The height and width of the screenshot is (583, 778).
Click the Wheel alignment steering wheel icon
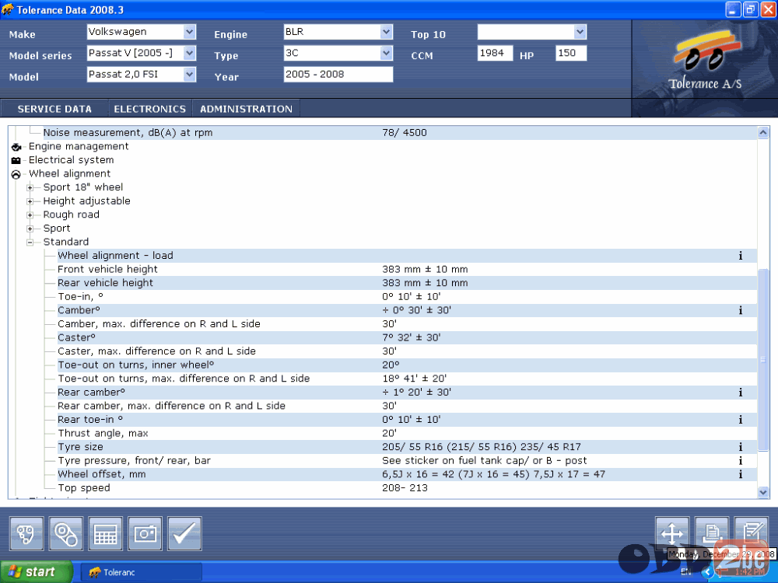tap(16, 174)
